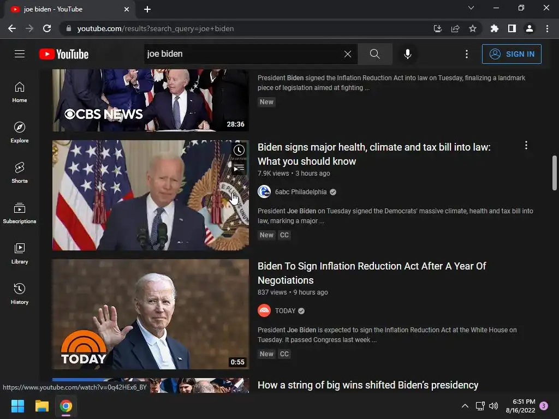Open Explore in the sidebar

point(20,133)
